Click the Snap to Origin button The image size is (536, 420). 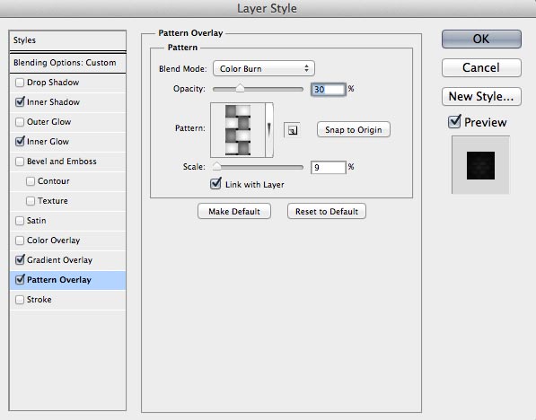point(354,130)
